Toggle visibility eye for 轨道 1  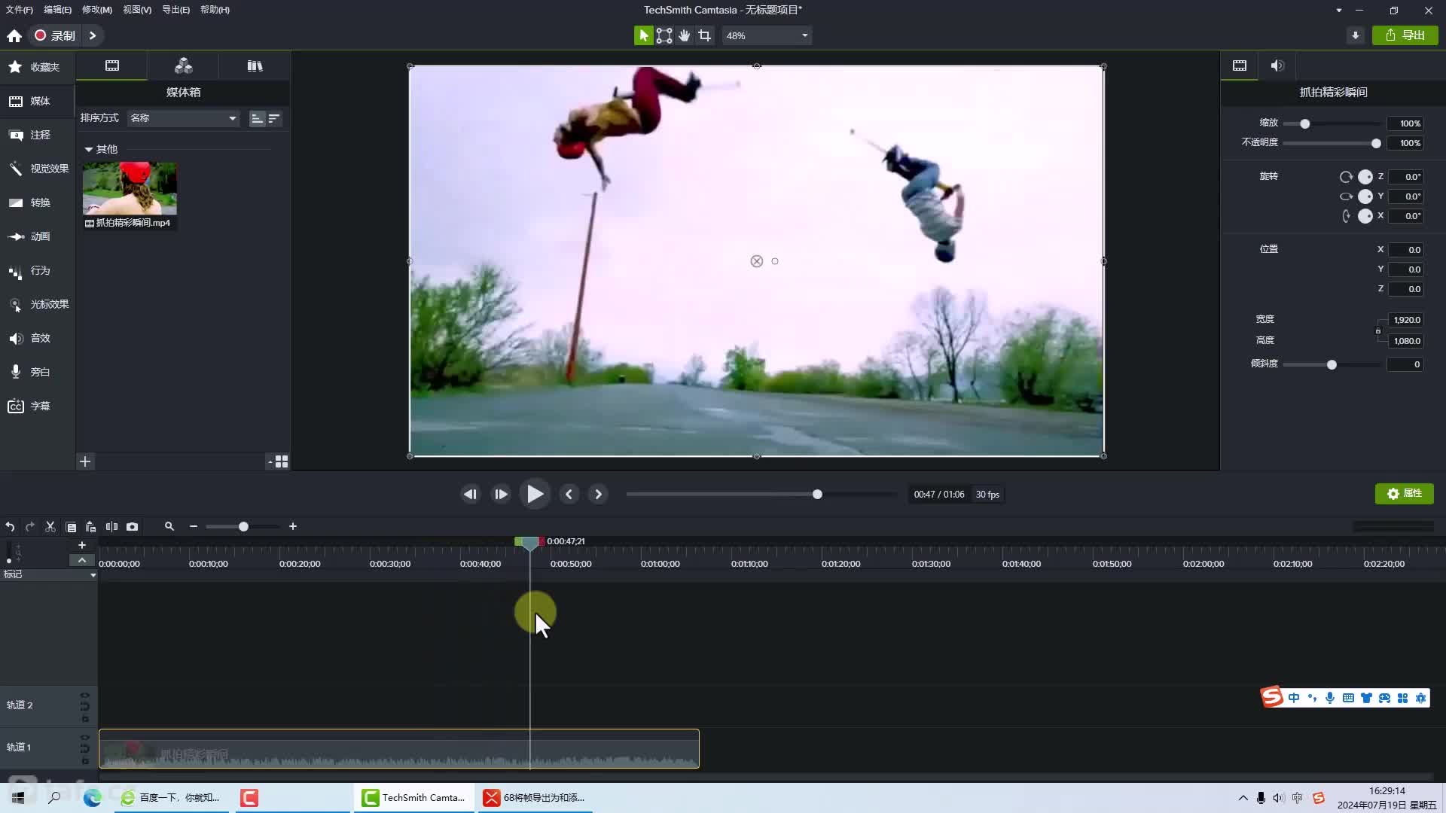tap(84, 737)
